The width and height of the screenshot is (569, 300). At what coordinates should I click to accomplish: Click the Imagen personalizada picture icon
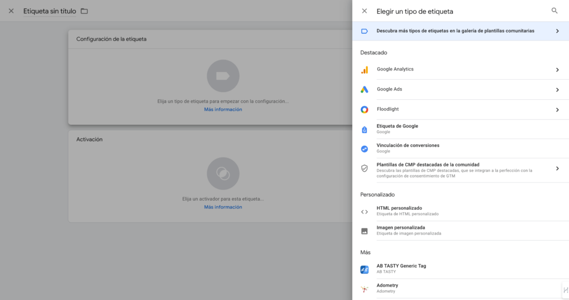[365, 231]
